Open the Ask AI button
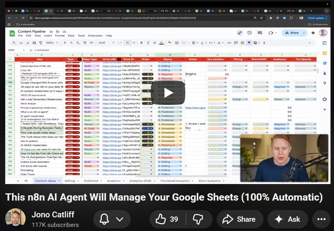Screen dimensions: 334x231 [x=288, y=219]
